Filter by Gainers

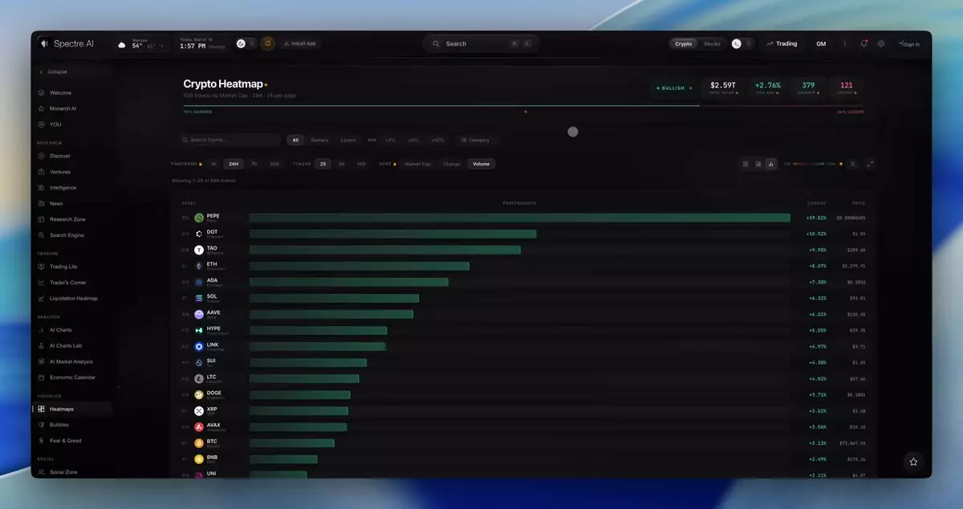click(319, 140)
